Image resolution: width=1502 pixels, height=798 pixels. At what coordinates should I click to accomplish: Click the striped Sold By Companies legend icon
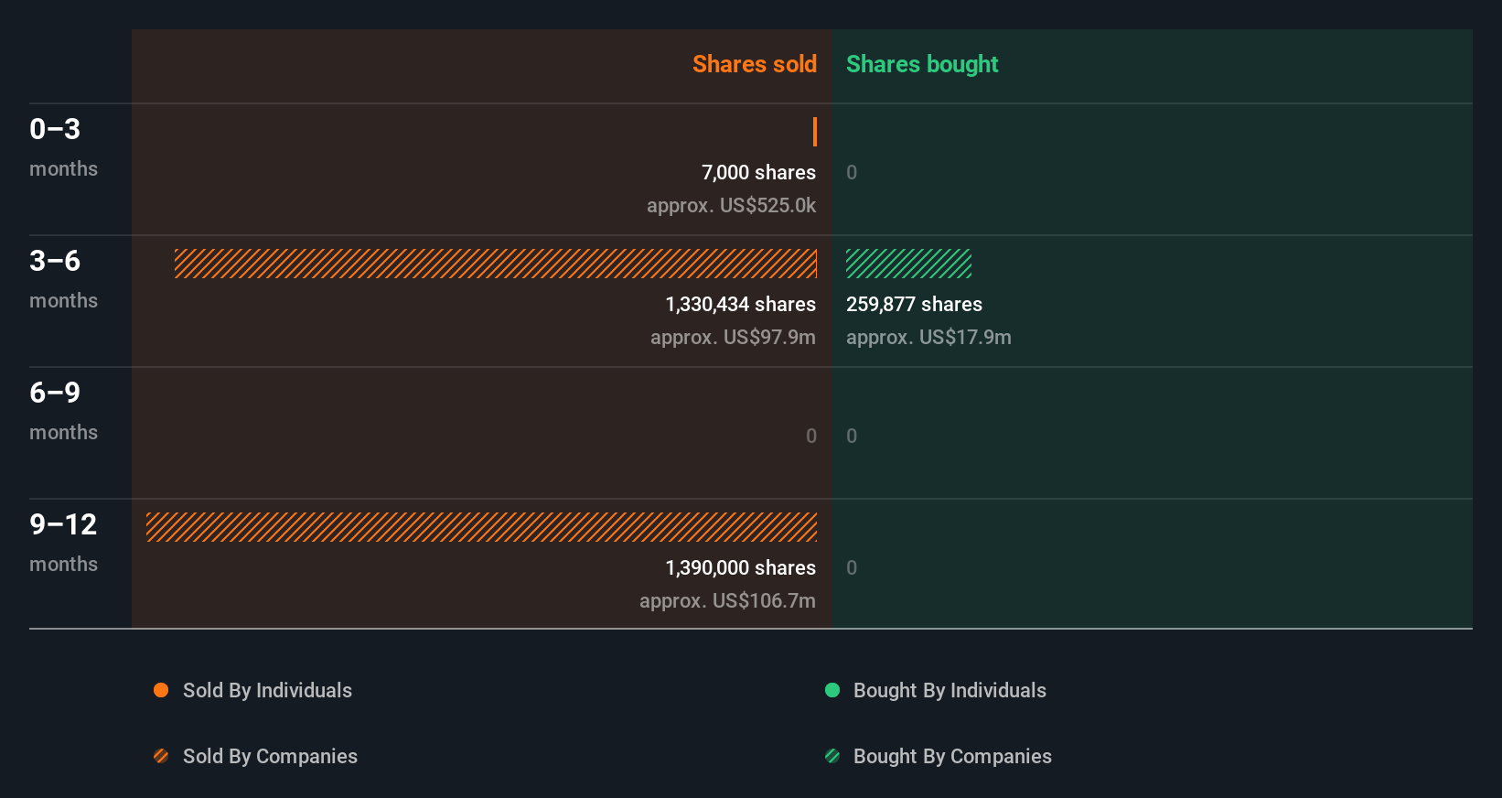click(x=161, y=756)
